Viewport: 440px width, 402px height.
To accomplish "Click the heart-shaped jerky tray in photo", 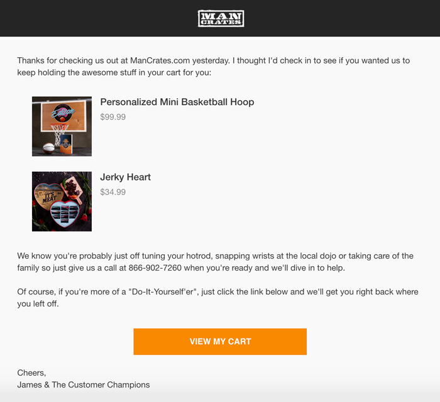I will coord(65,214).
